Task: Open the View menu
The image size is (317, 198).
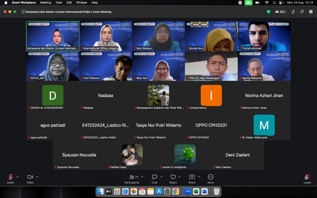Action: click(59, 3)
